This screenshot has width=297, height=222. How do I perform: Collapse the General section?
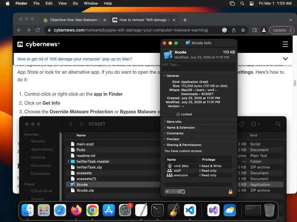click(x=164, y=76)
